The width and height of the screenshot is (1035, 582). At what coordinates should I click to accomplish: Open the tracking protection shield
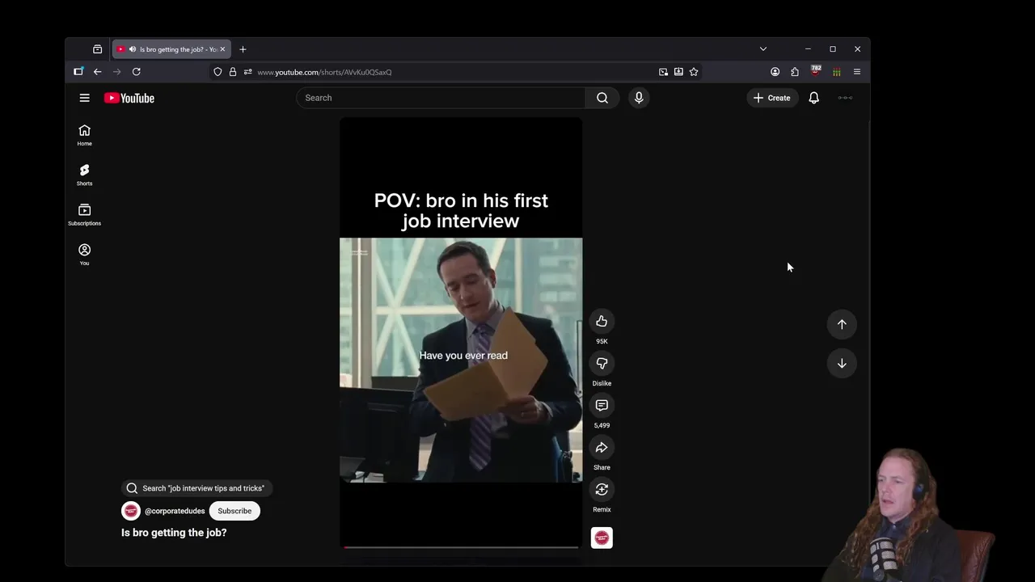218,72
